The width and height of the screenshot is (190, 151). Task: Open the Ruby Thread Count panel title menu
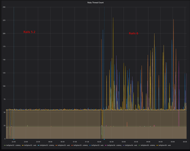pos(96,2)
